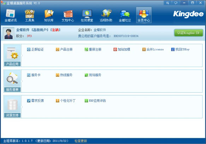Click the 加站加模 red icon

click(115, 49)
